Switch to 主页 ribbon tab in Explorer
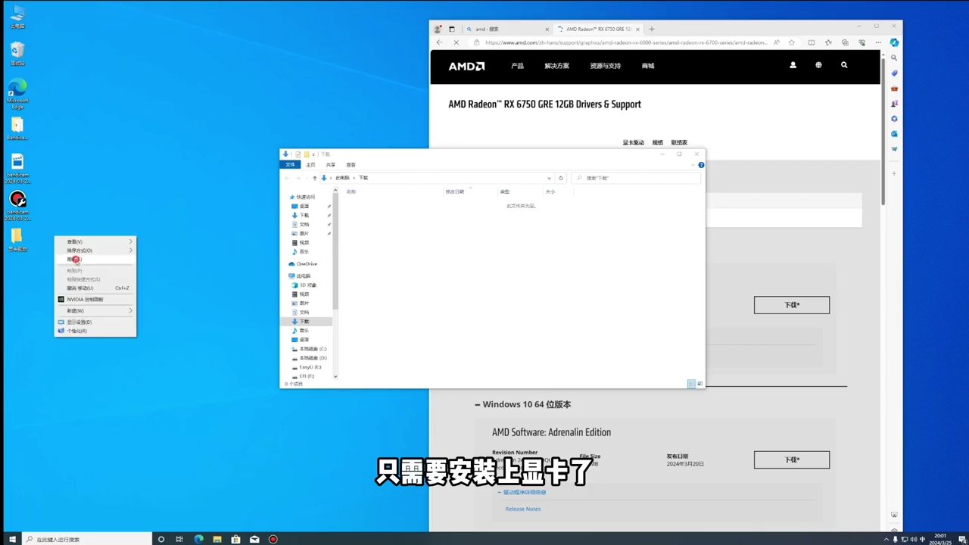Image resolution: width=969 pixels, height=545 pixels. (x=310, y=165)
